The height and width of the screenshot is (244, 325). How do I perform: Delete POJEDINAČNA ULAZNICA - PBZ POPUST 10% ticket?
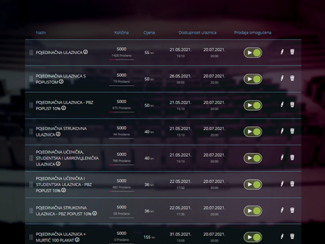click(x=292, y=105)
